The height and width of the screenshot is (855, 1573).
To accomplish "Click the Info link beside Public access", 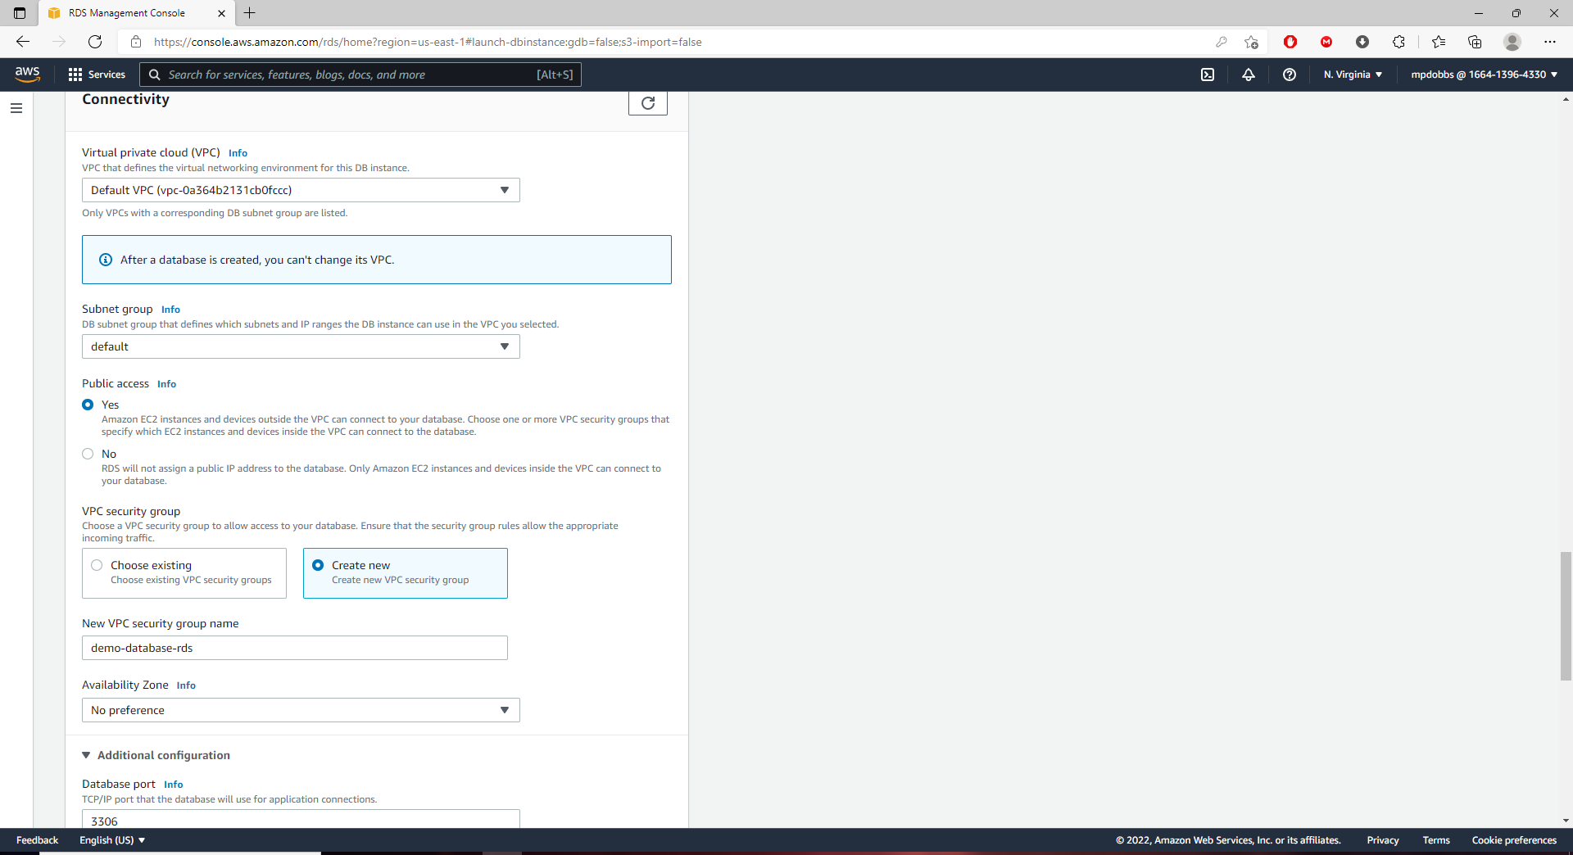I will coord(166,384).
